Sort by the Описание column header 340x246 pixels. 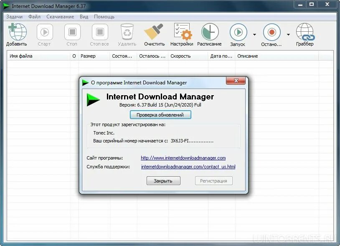pyautogui.click(x=277, y=56)
